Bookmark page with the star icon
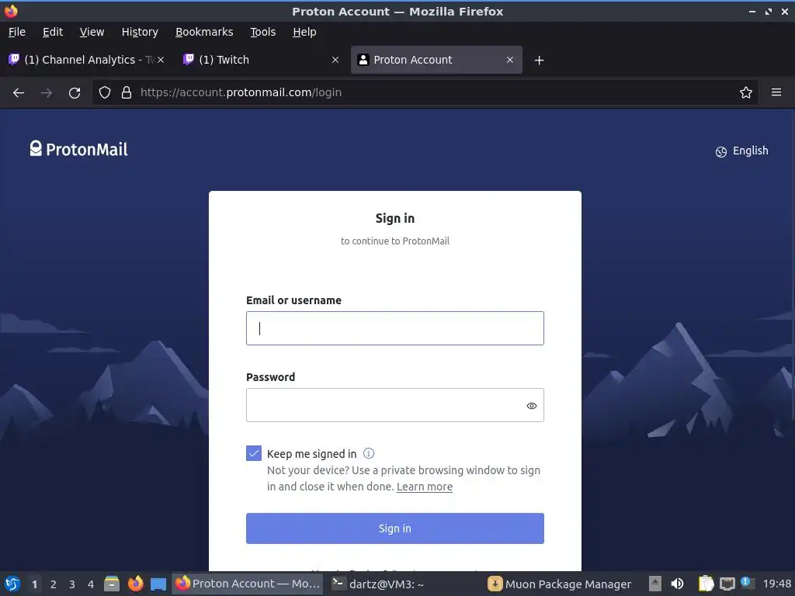The image size is (795, 596). coord(746,92)
